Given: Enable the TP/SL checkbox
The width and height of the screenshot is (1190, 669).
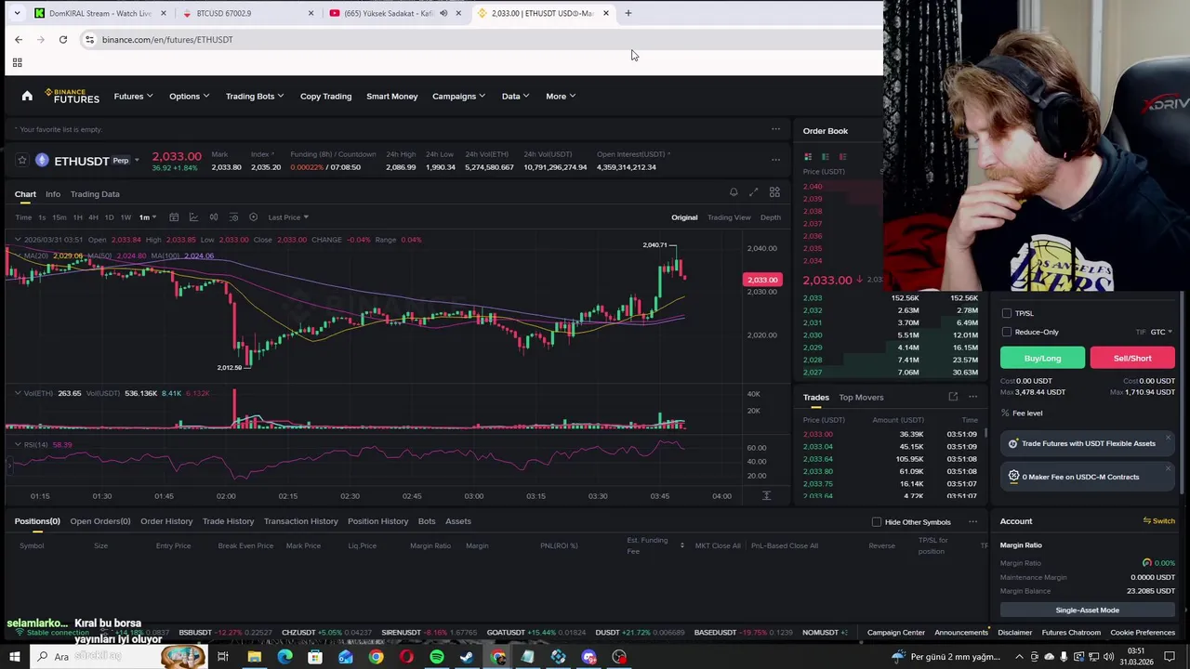Looking at the screenshot, I should (1007, 313).
